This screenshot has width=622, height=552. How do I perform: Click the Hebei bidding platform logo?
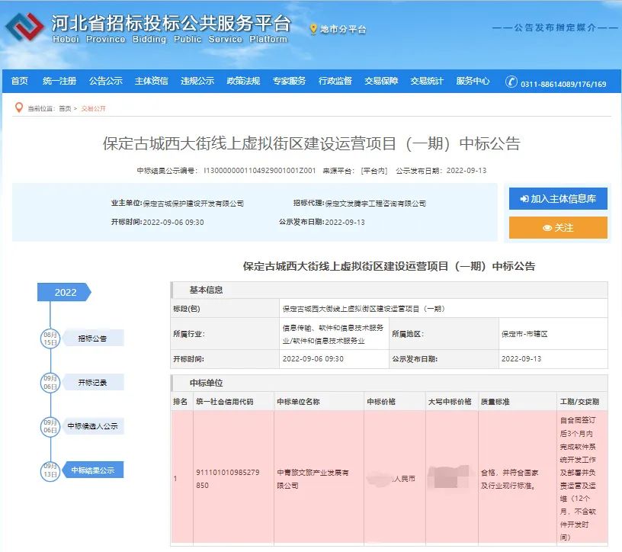(24, 27)
